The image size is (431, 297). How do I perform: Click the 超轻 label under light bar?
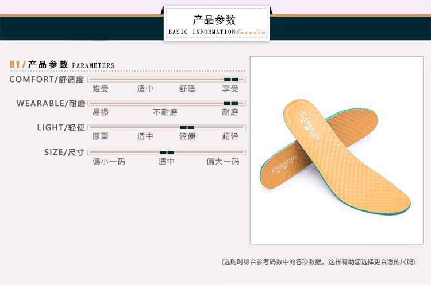[230, 136]
